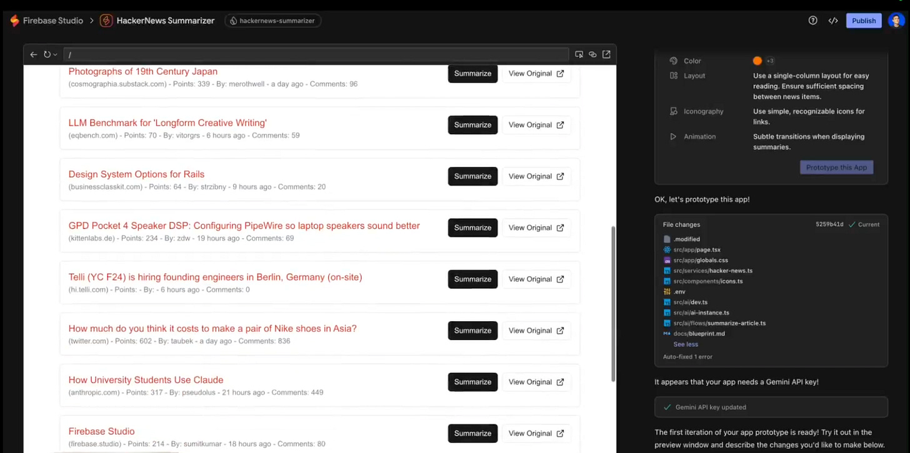This screenshot has width=910, height=453.
Task: Summarize the Firebase Studio article
Action: tap(472, 434)
